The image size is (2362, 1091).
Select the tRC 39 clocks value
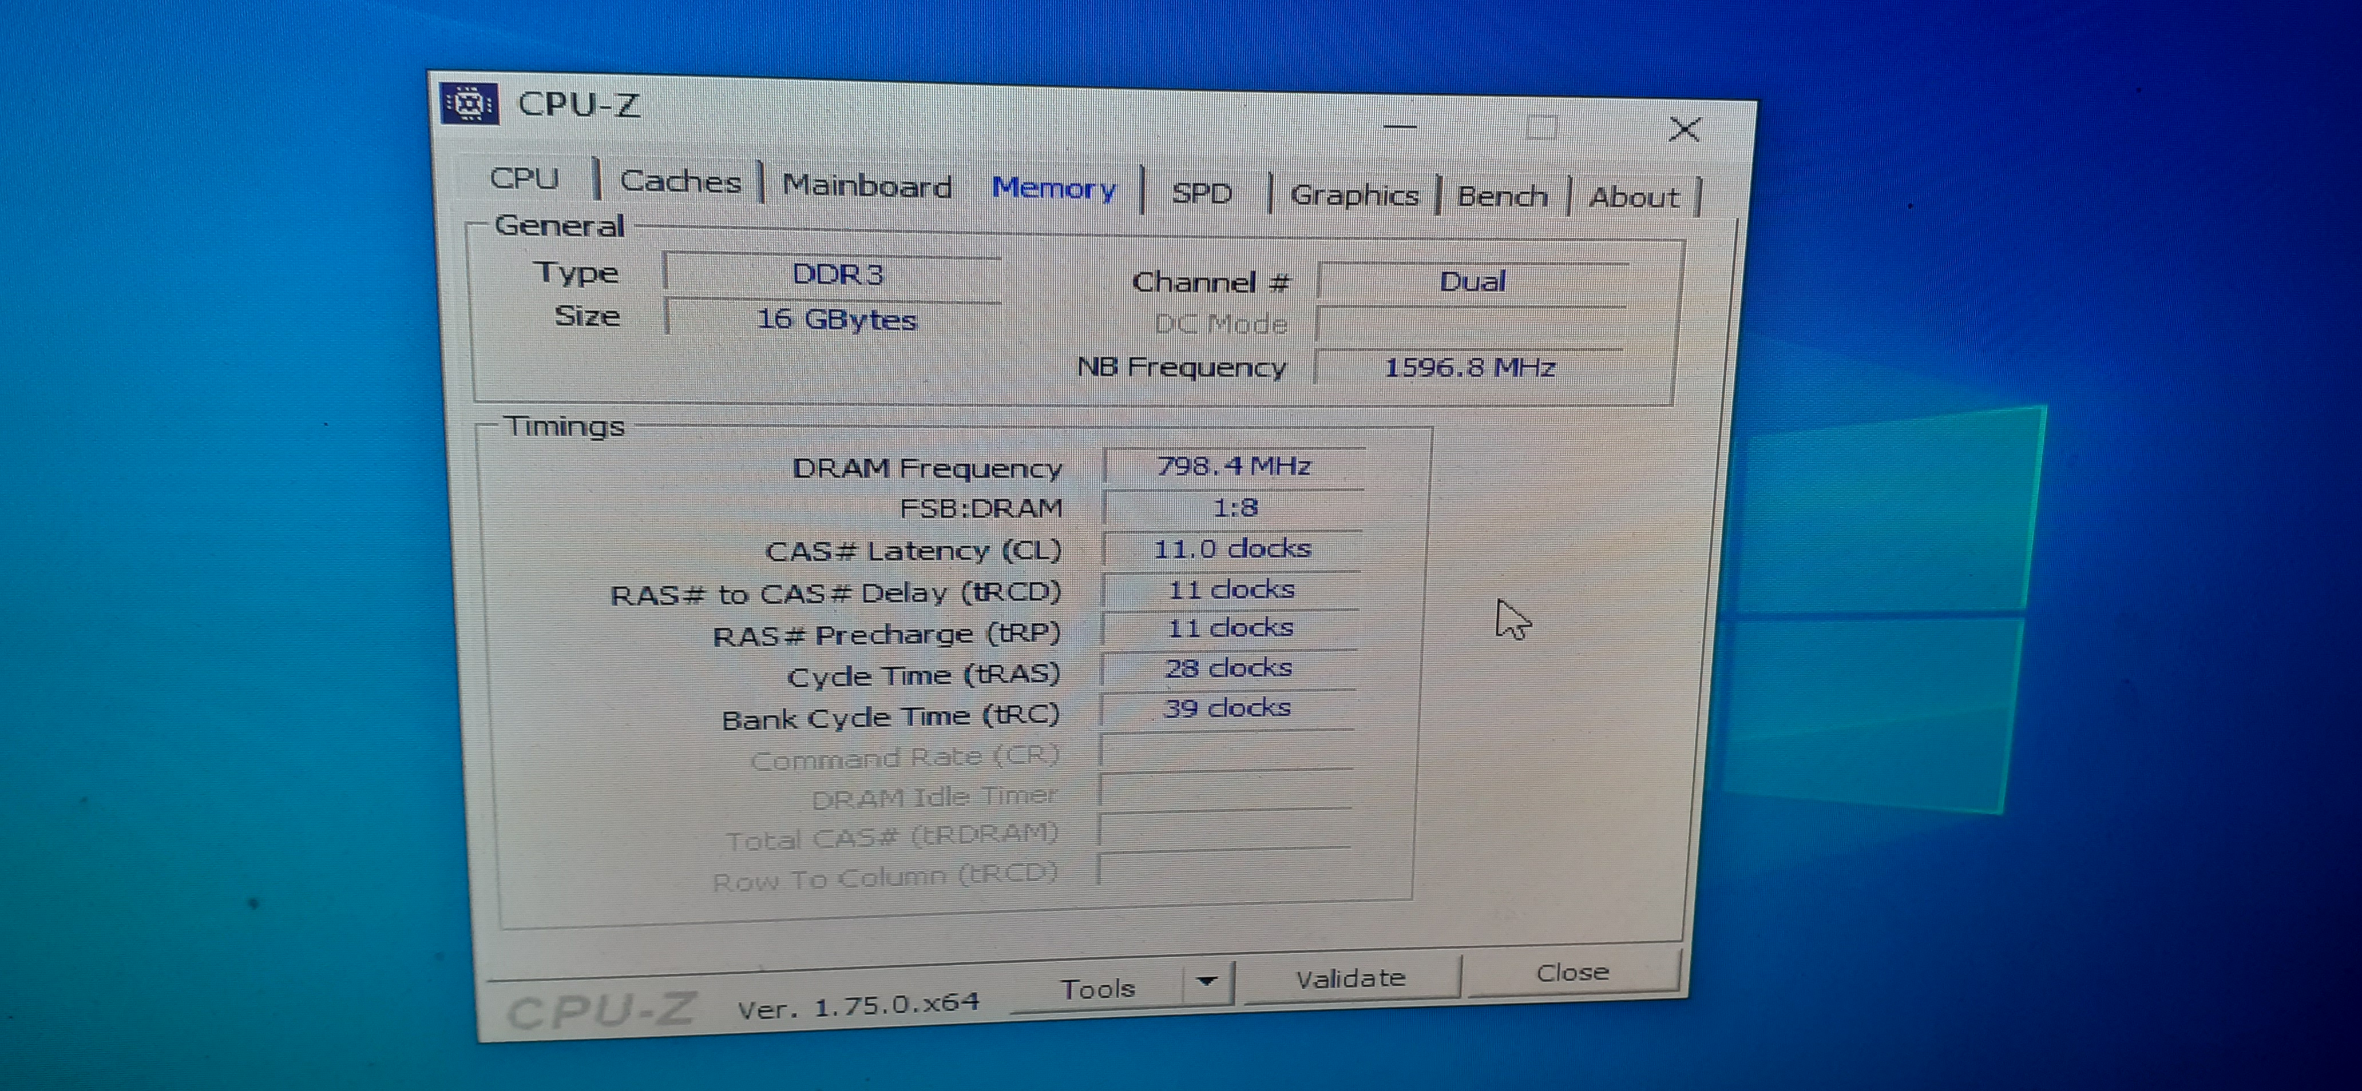(x=1228, y=708)
